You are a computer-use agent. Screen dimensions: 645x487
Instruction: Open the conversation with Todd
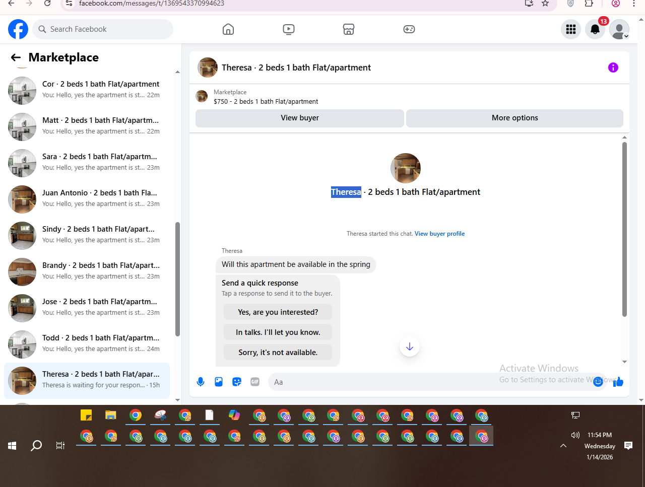point(87,344)
